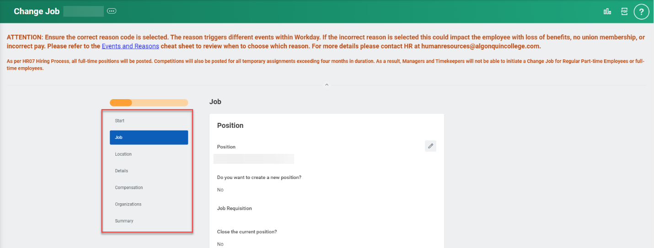Go to the Start step
Image resolution: width=654 pixels, height=248 pixels.
point(120,121)
